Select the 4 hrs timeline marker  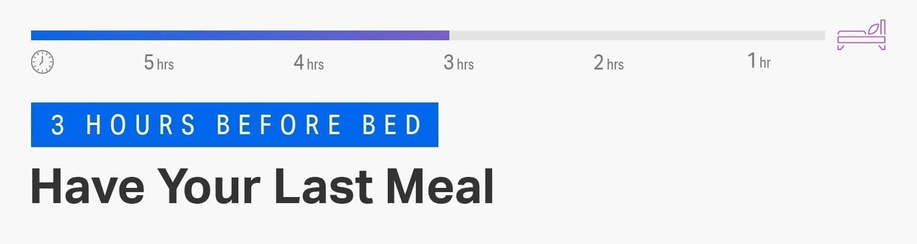tap(309, 62)
